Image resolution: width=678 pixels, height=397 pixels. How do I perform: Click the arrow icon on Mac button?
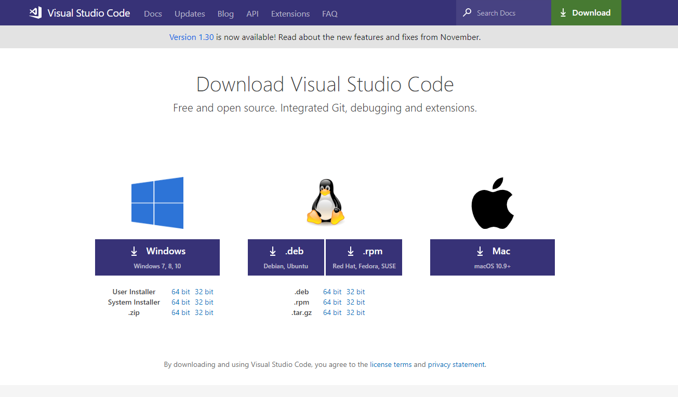click(x=480, y=251)
